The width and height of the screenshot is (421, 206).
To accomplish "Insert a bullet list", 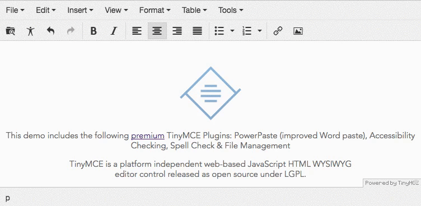I will tap(219, 31).
